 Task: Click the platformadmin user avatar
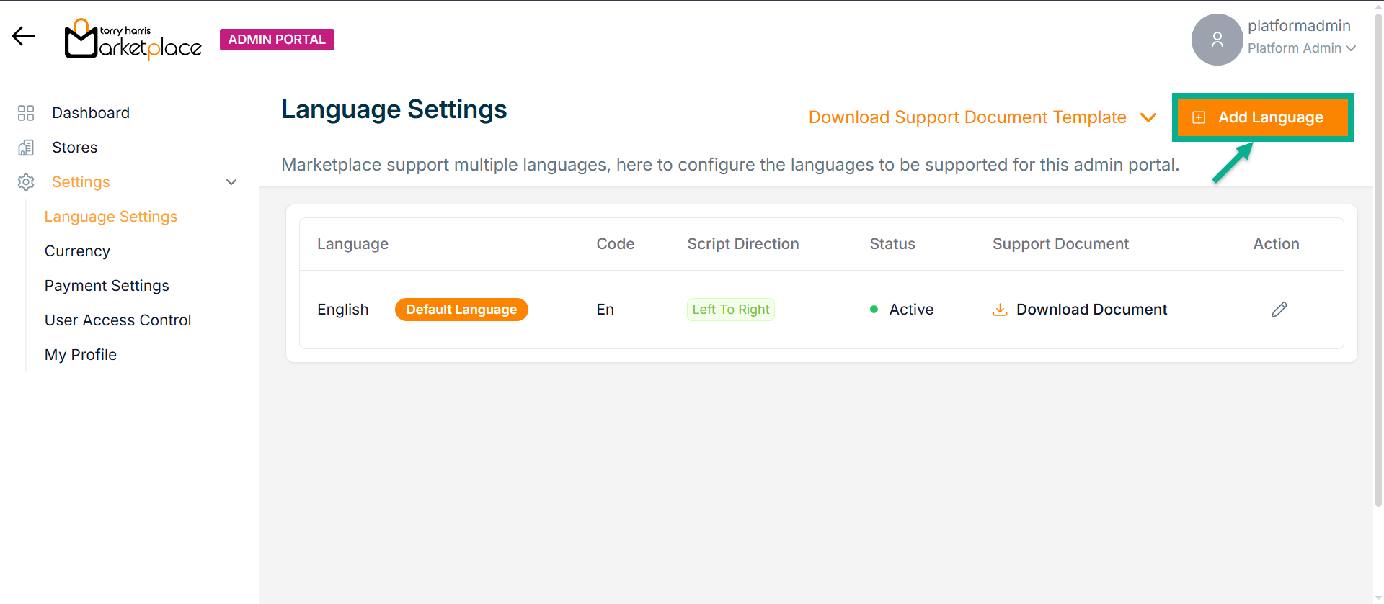click(1217, 40)
